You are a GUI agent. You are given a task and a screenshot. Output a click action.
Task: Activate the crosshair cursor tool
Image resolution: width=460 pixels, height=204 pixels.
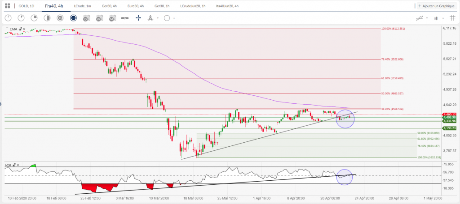pos(138,18)
